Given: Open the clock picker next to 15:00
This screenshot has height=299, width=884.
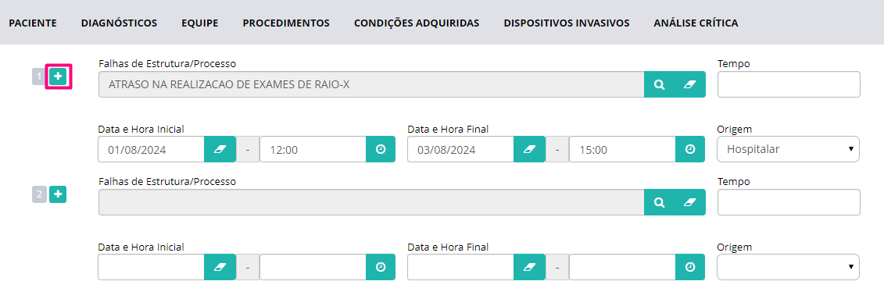Looking at the screenshot, I should pos(690,149).
